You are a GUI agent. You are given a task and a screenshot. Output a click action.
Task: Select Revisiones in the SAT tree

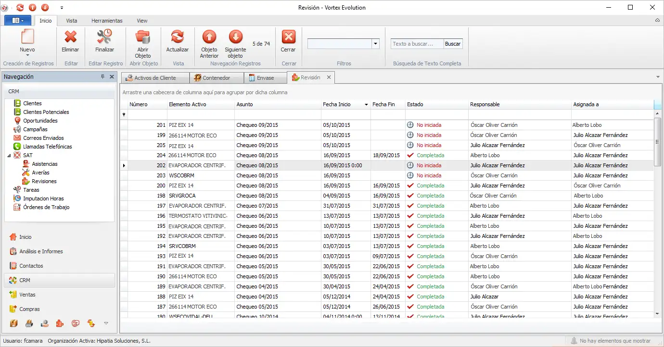(x=44, y=181)
